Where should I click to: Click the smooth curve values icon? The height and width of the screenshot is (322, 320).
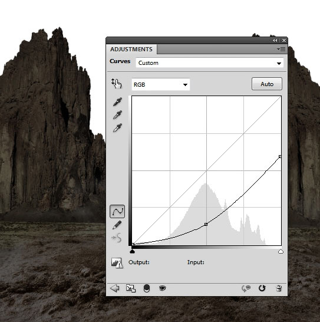pos(117,238)
